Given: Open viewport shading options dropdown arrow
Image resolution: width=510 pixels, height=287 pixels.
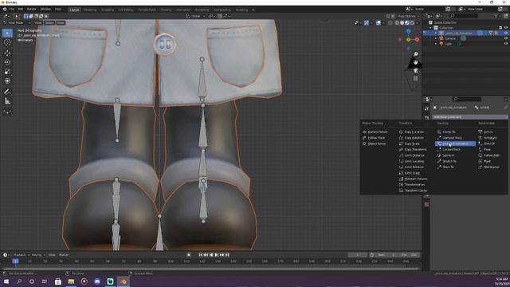Looking at the screenshot, I should [418, 23].
